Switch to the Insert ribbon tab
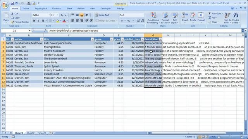 26,8
